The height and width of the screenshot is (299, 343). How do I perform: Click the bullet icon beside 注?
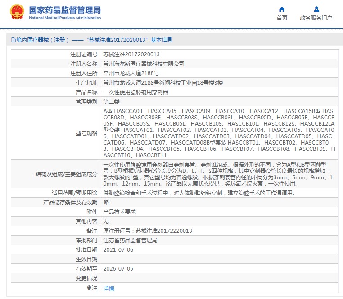(x=89, y=288)
